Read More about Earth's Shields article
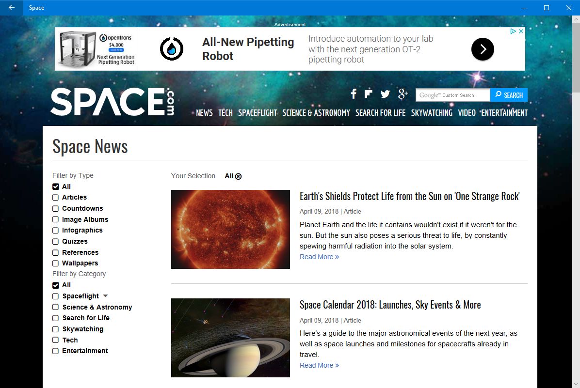Screen dimensions: 580x388 [x=319, y=256]
